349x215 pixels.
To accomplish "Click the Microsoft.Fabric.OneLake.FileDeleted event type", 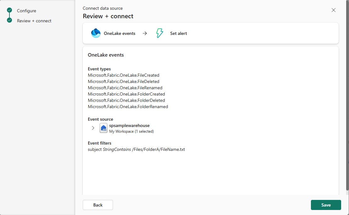I will (x=124, y=81).
